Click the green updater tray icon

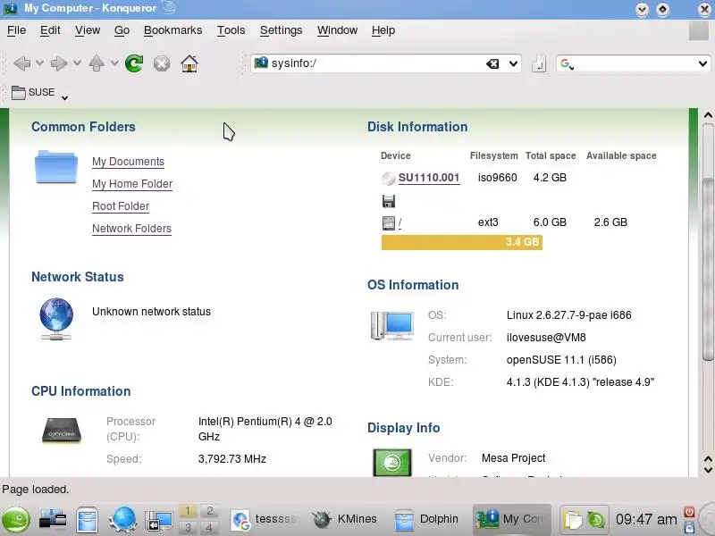[596, 520]
